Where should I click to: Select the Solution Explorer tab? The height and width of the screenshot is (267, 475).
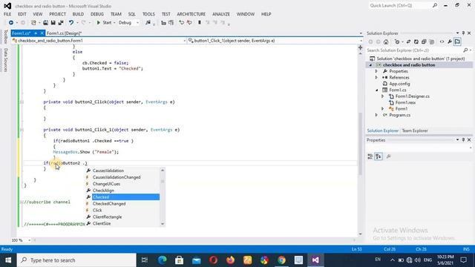(383, 131)
